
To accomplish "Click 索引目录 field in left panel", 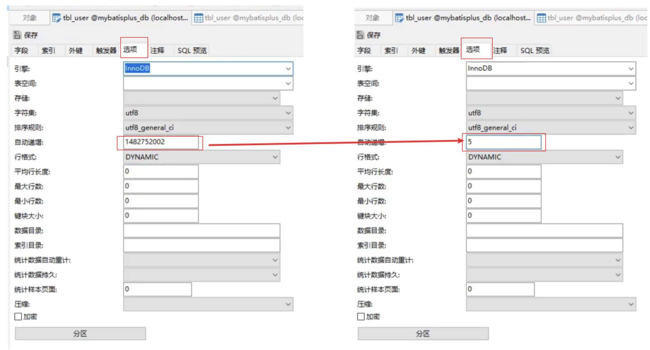I will (x=202, y=245).
